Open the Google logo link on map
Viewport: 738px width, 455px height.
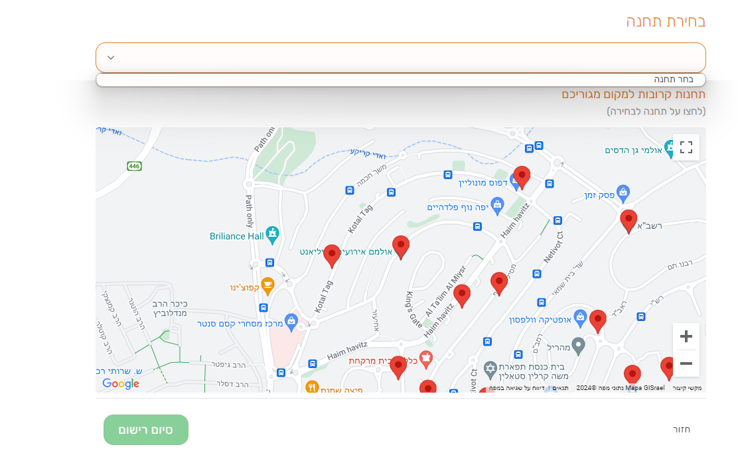121,383
